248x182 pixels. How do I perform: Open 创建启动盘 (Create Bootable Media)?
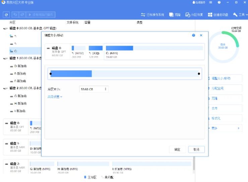pos(218,15)
